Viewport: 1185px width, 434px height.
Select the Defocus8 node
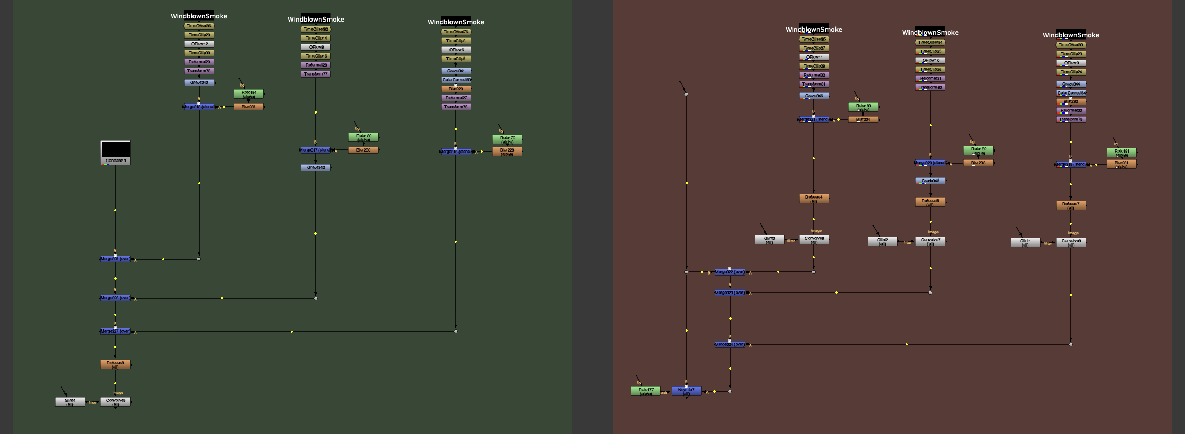(x=115, y=364)
